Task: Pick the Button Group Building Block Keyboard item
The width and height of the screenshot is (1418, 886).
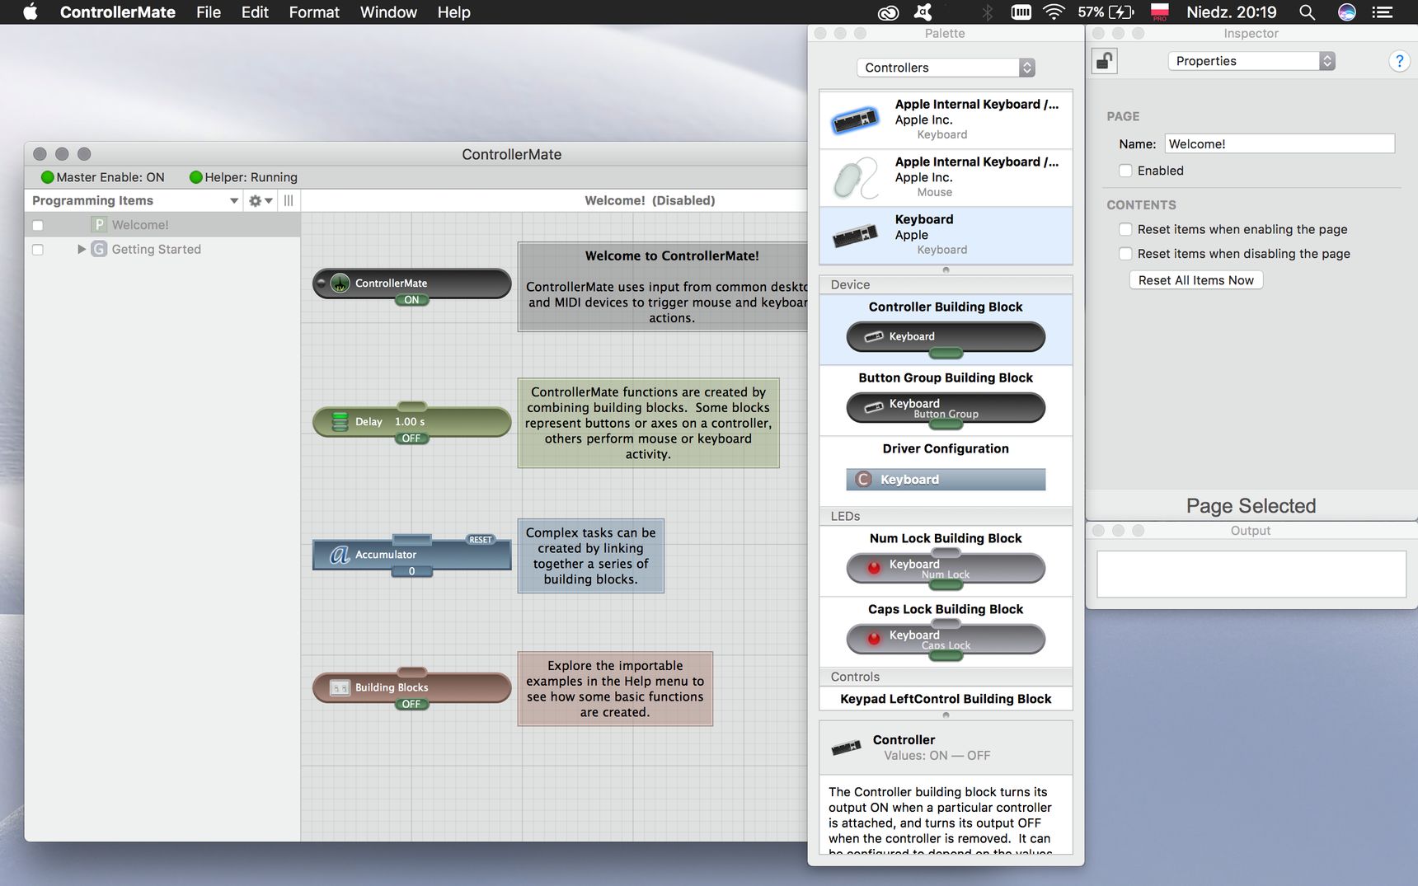Action: coord(946,408)
